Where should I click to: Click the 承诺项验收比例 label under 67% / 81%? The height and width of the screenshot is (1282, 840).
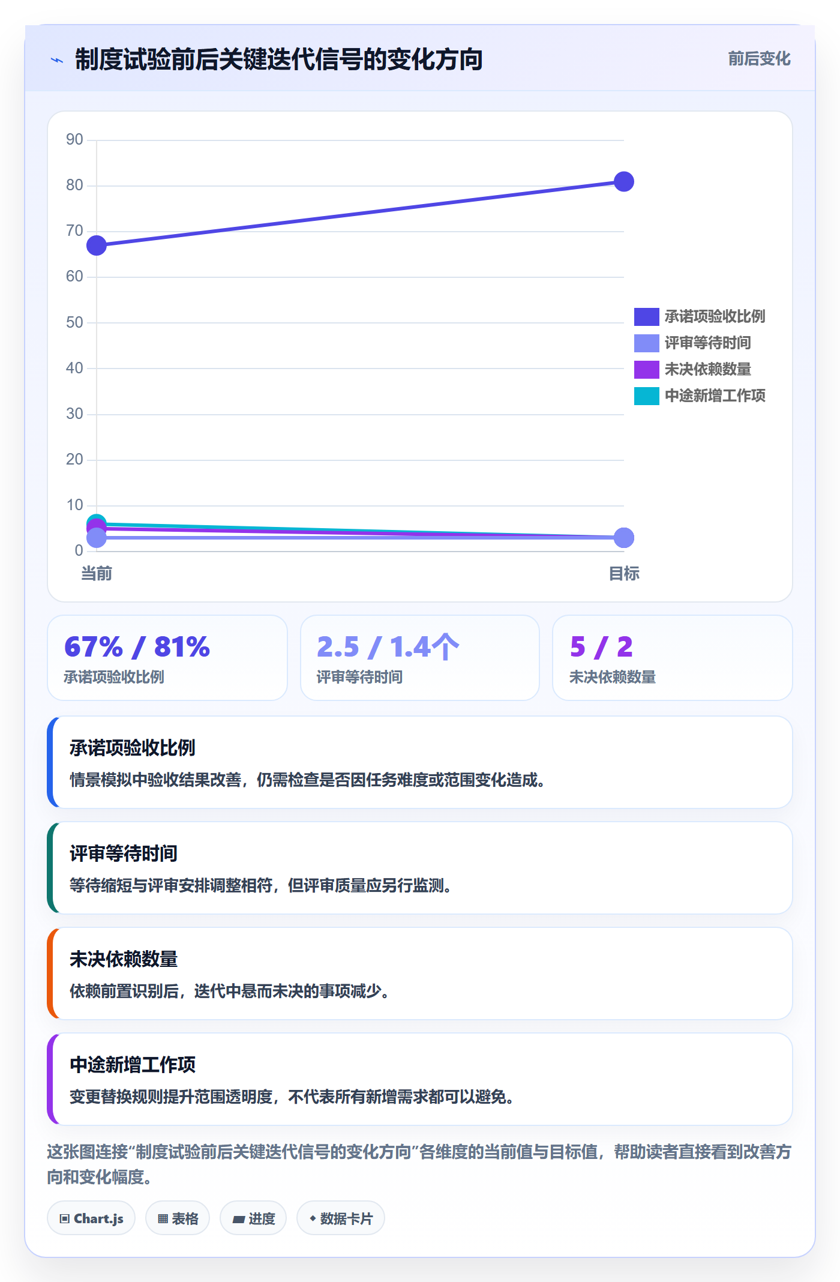pos(114,677)
